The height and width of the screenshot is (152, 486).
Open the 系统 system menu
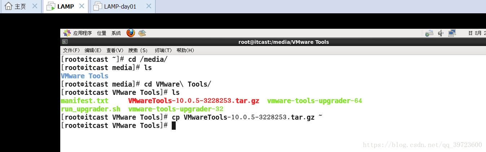click(116, 33)
